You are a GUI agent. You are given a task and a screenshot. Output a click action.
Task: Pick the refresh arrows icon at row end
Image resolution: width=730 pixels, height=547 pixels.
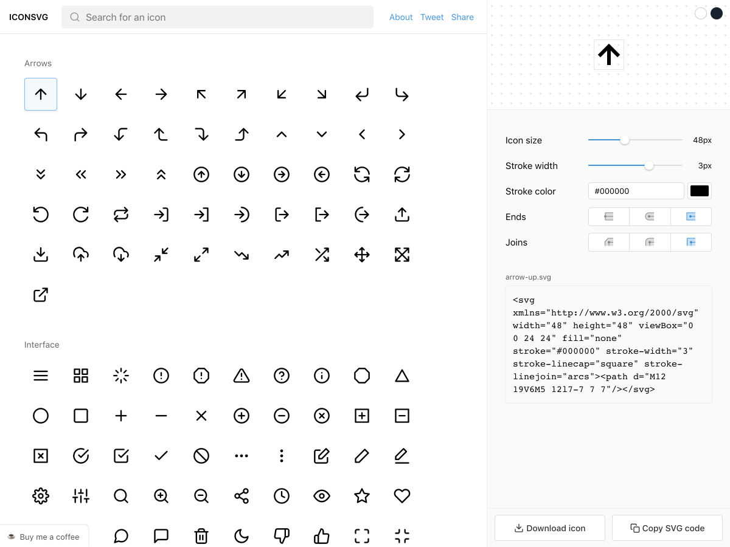pyautogui.click(x=402, y=174)
